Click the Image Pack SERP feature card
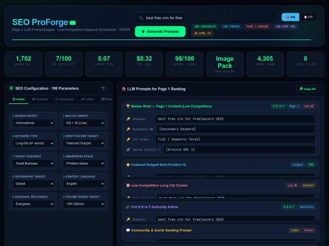This screenshot has width=329, height=246. click(x=225, y=64)
